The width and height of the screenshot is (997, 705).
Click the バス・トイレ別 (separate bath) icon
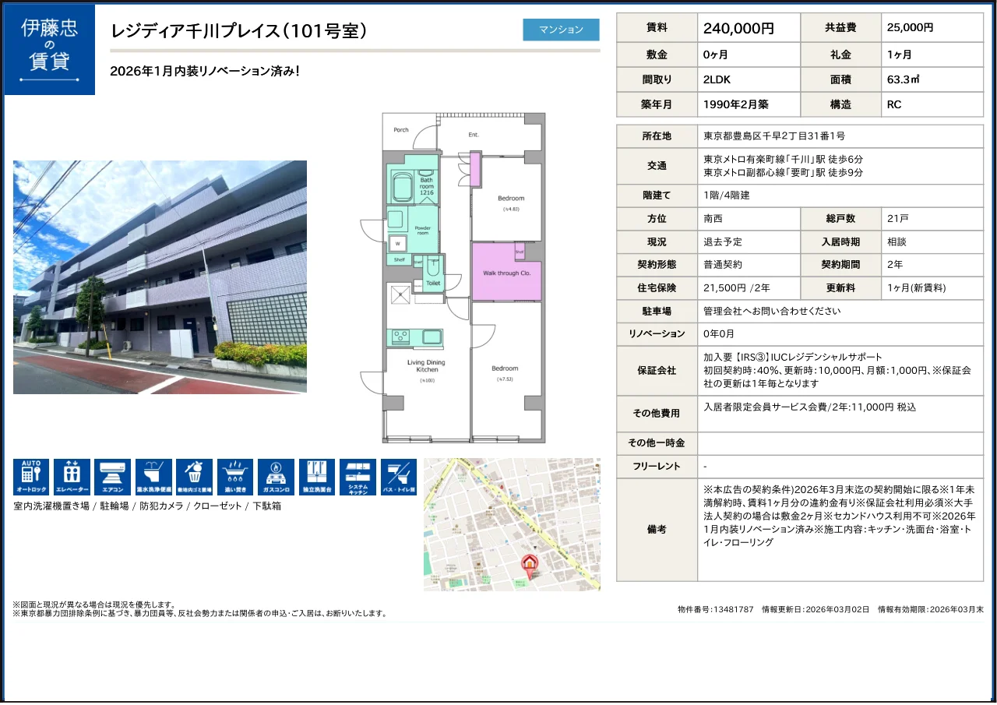point(398,475)
